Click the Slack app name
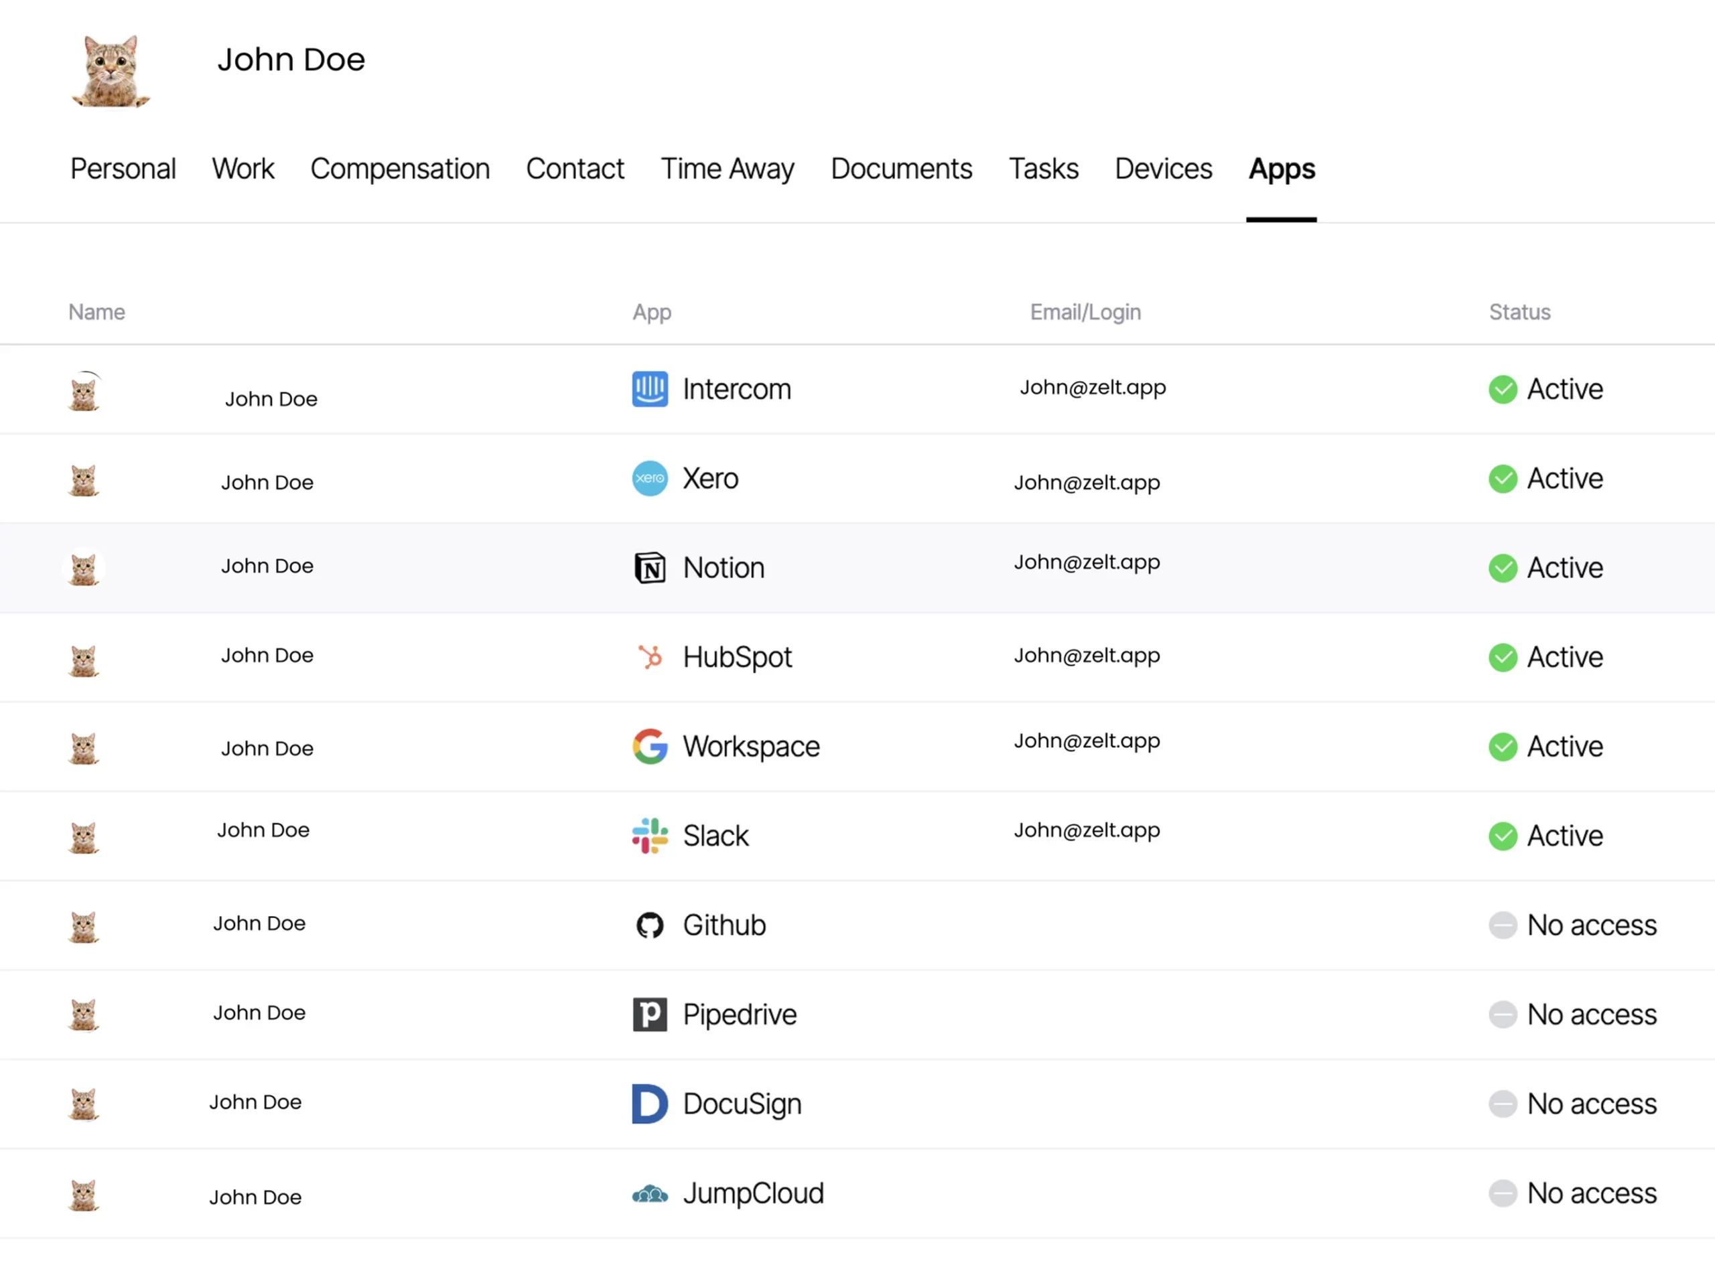 coord(715,836)
